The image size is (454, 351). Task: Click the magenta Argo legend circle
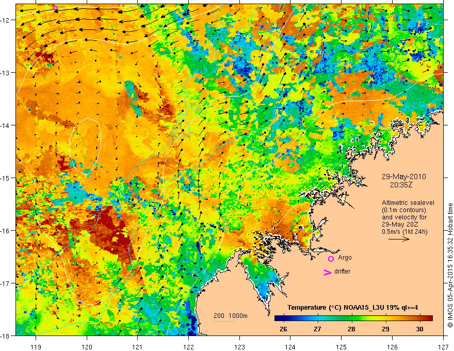point(331,259)
